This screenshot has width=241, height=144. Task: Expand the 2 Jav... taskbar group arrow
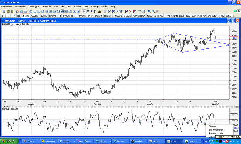click(182, 141)
